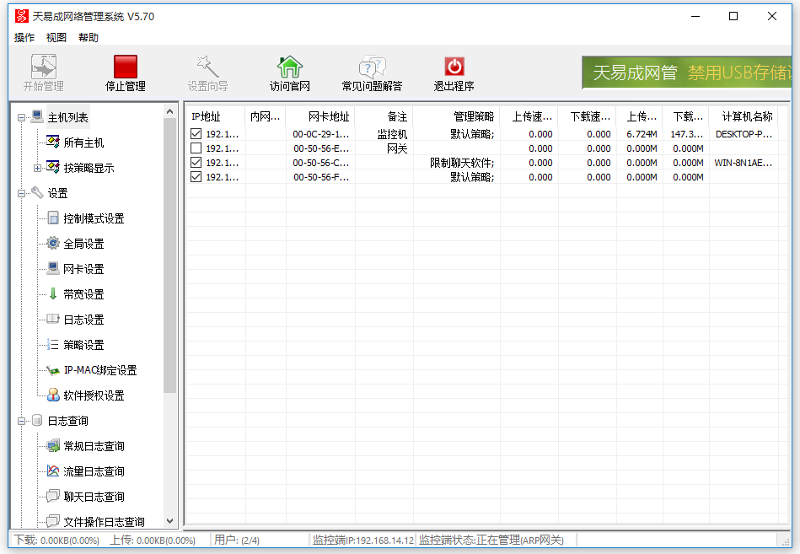
Task: Click 监控端IP:192.168.14.12 status entry
Action: click(363, 540)
